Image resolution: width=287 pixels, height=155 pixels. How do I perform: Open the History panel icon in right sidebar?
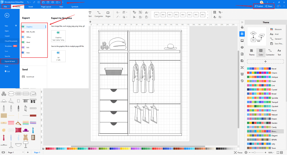click(242, 81)
